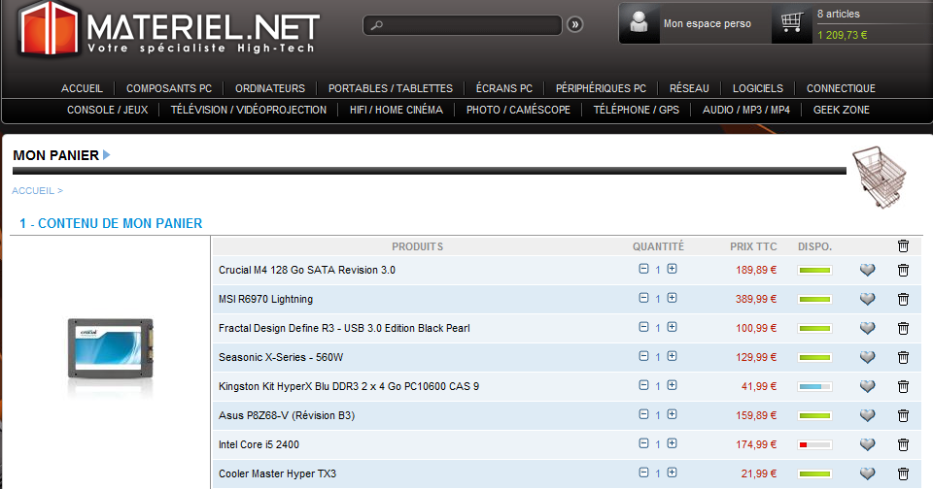Screen dimensions: 933x489
Task: Click the ACCUEIL breadcrumb link
Action: coord(34,191)
